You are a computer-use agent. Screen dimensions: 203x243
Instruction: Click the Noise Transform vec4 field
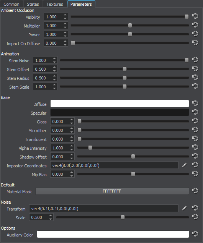(x=104, y=209)
